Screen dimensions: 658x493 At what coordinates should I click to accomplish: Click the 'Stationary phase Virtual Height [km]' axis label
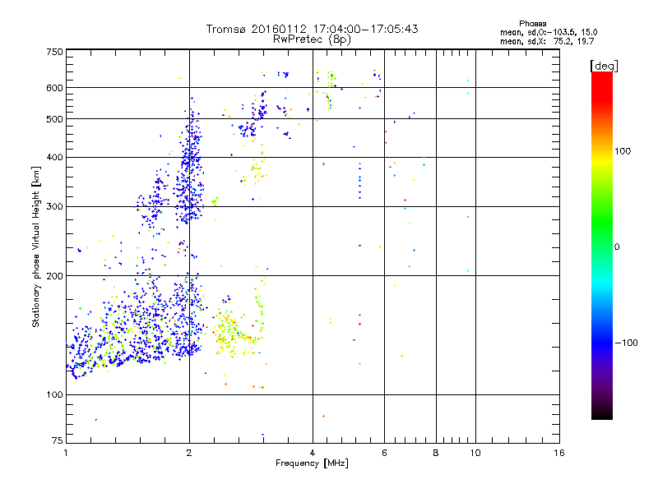pos(36,246)
